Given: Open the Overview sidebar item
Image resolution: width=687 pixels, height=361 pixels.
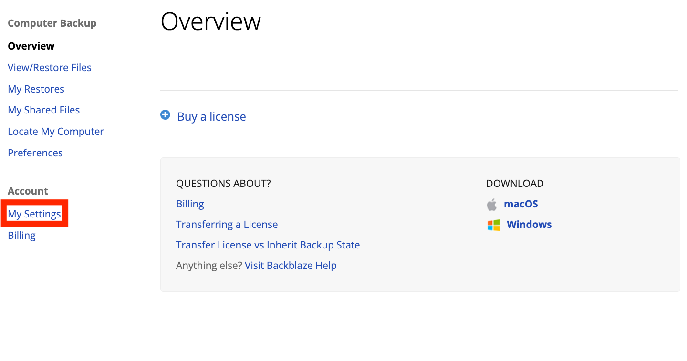Looking at the screenshot, I should 31,46.
